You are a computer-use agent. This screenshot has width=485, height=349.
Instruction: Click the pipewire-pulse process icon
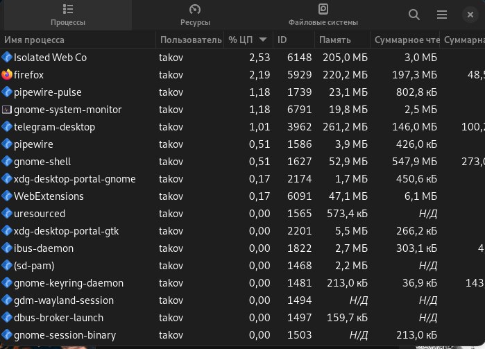pos(7,92)
